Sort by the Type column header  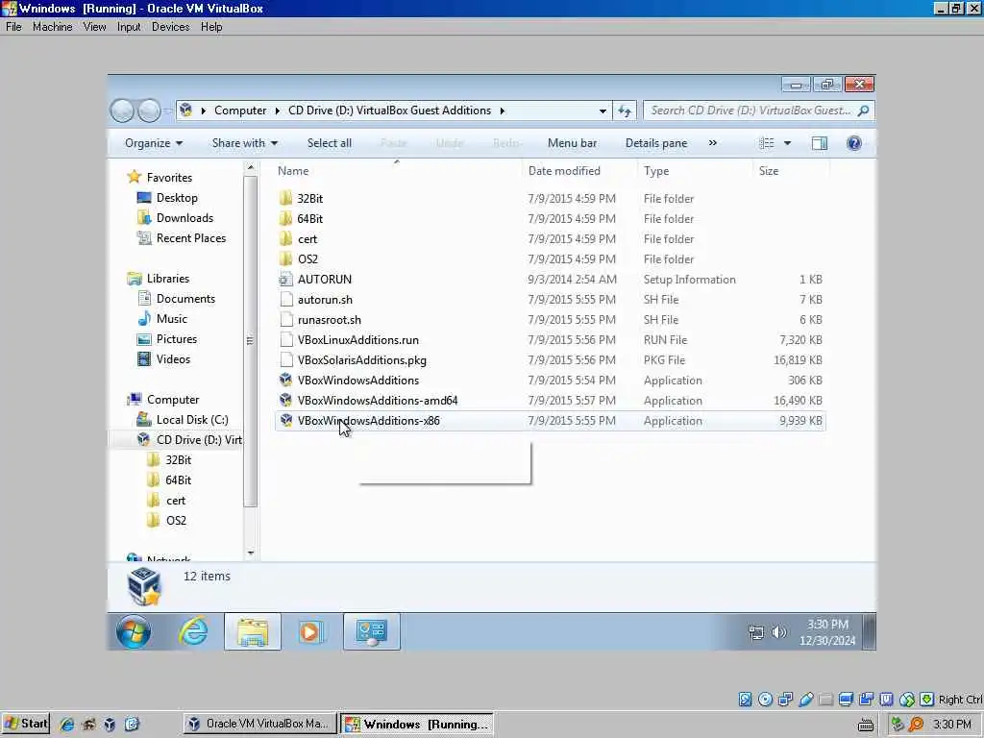(695, 171)
